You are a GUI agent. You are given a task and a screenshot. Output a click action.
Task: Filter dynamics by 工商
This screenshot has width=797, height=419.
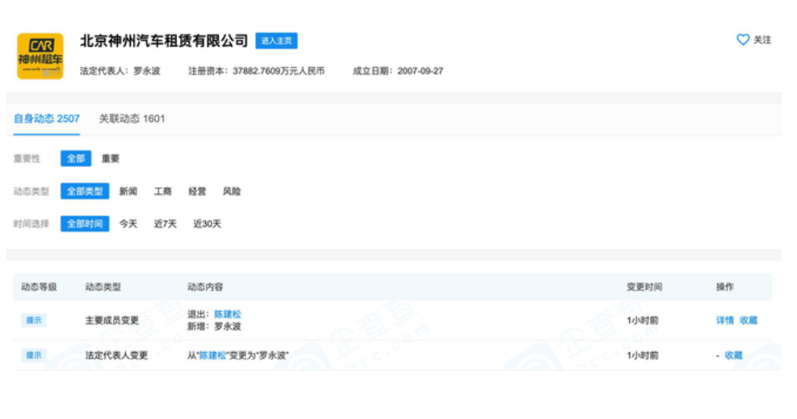pyautogui.click(x=162, y=191)
